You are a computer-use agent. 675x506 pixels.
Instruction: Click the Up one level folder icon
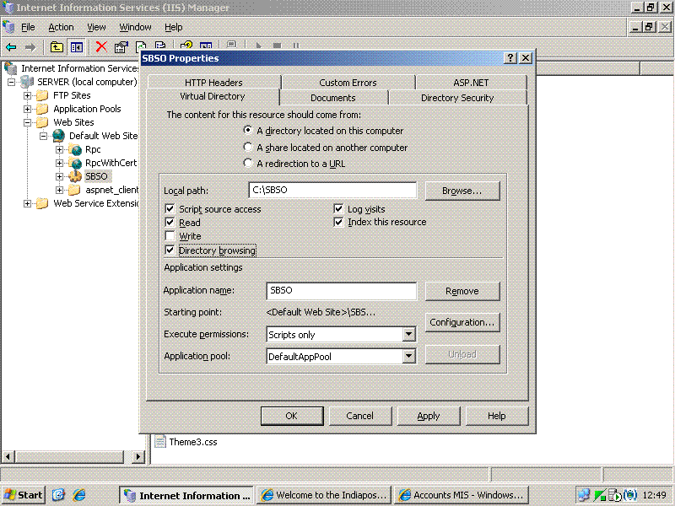(57, 47)
